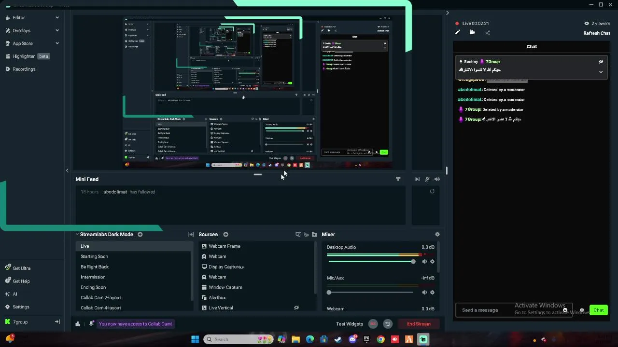The image size is (618, 347).
Task: Open Desktop Audio source settings gear
Action: coord(432,262)
